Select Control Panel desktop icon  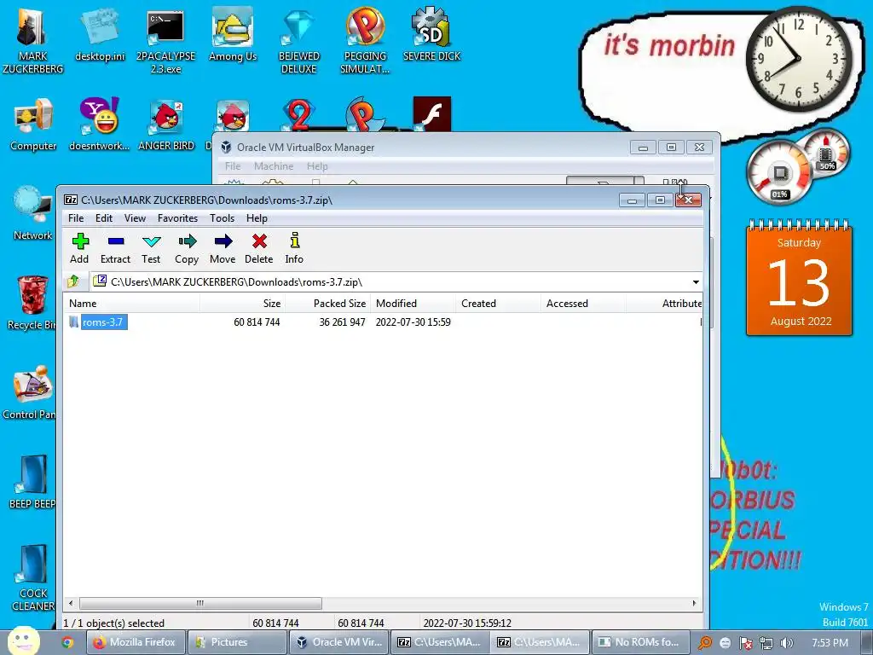click(30, 392)
